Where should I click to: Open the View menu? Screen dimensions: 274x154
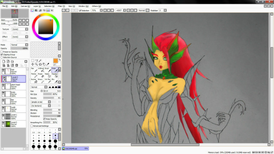click(x=71, y=6)
